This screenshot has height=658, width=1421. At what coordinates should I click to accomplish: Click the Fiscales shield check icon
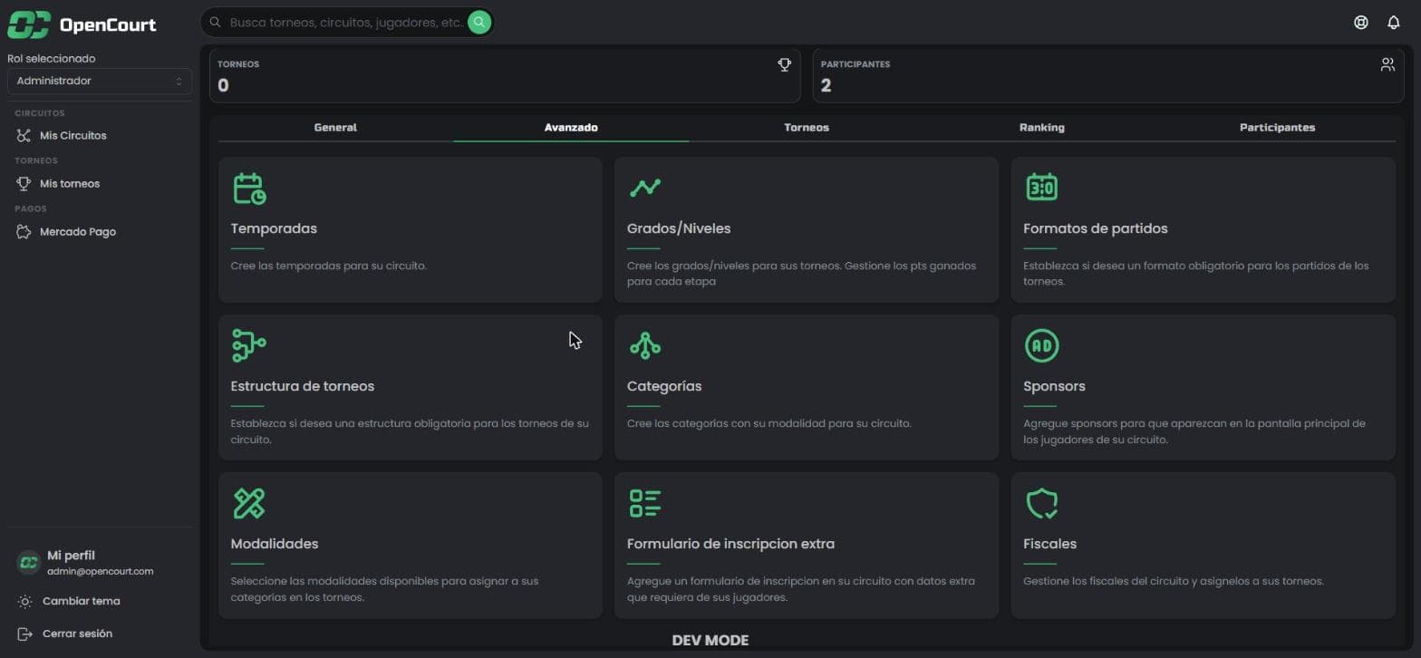coord(1042,503)
